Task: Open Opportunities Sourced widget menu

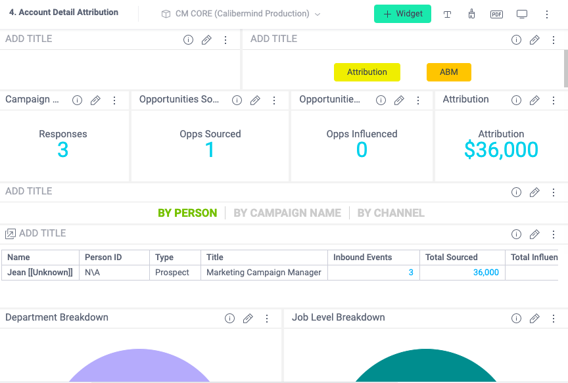Action: click(274, 101)
